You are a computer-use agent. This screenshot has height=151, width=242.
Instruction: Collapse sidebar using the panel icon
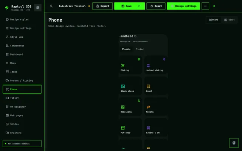38,8
